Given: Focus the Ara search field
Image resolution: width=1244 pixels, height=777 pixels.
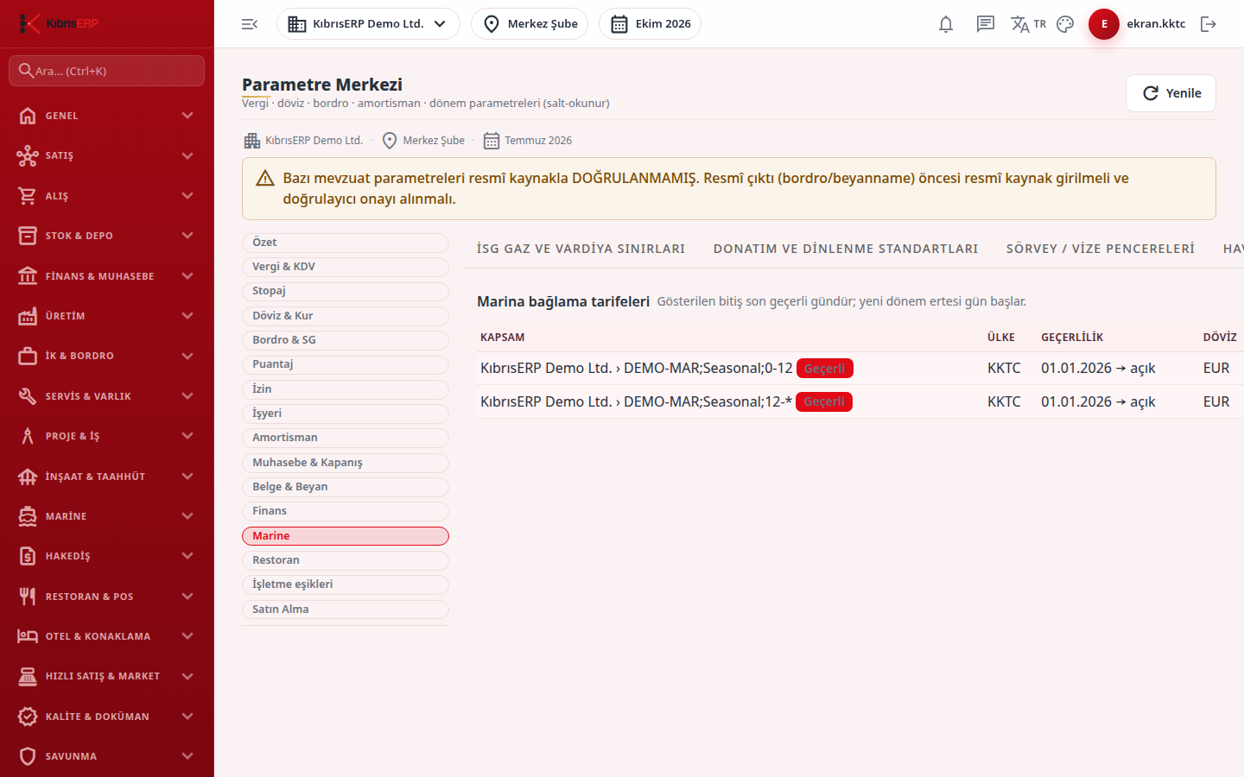Looking at the screenshot, I should click(x=106, y=71).
